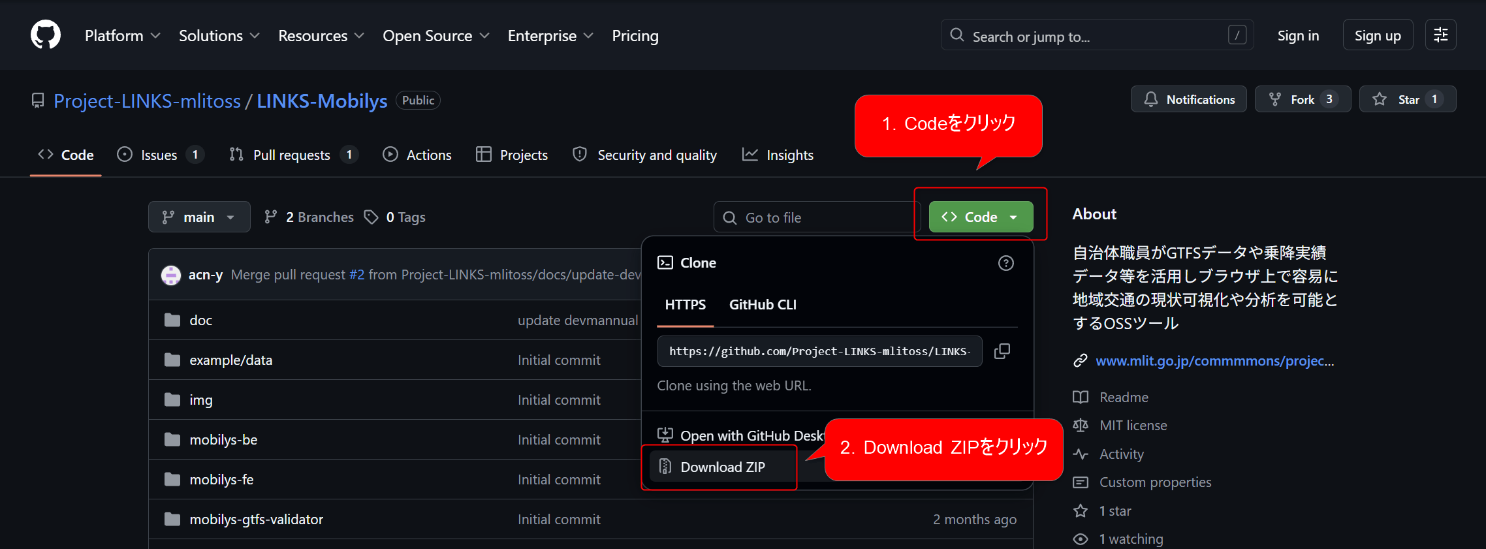Go to Pricing page
Image resolution: width=1486 pixels, height=549 pixels.
(635, 36)
